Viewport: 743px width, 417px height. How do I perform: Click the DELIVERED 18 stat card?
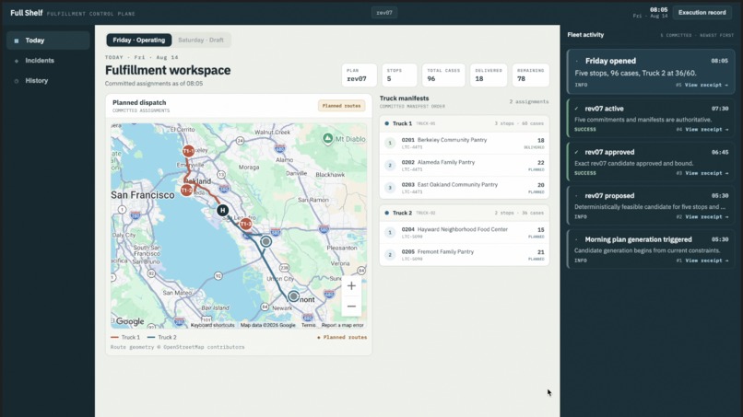pos(489,75)
